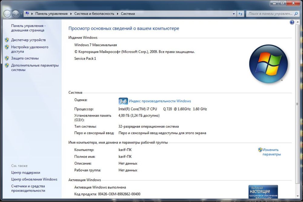The width and height of the screenshot is (303, 202).
Task: Open 'Индекс производительности Windows' link
Action: tap(160, 101)
